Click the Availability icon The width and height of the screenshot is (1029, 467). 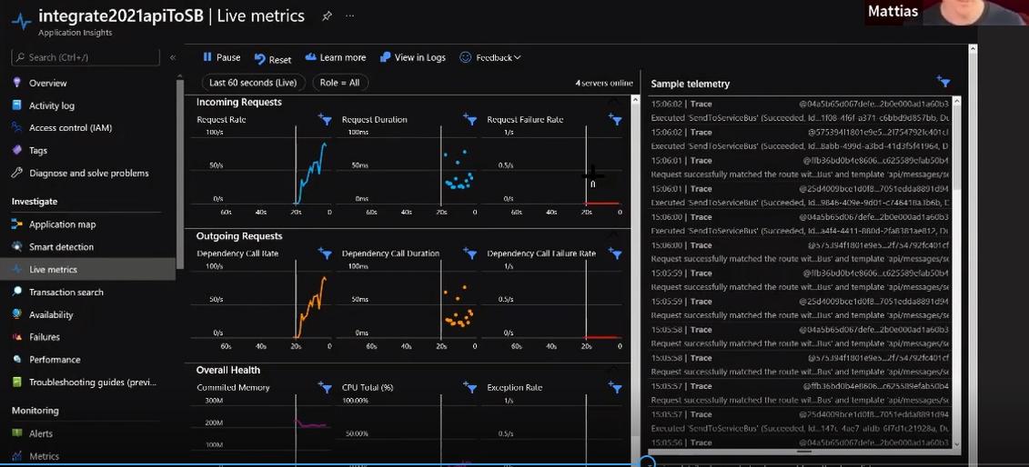(17, 314)
